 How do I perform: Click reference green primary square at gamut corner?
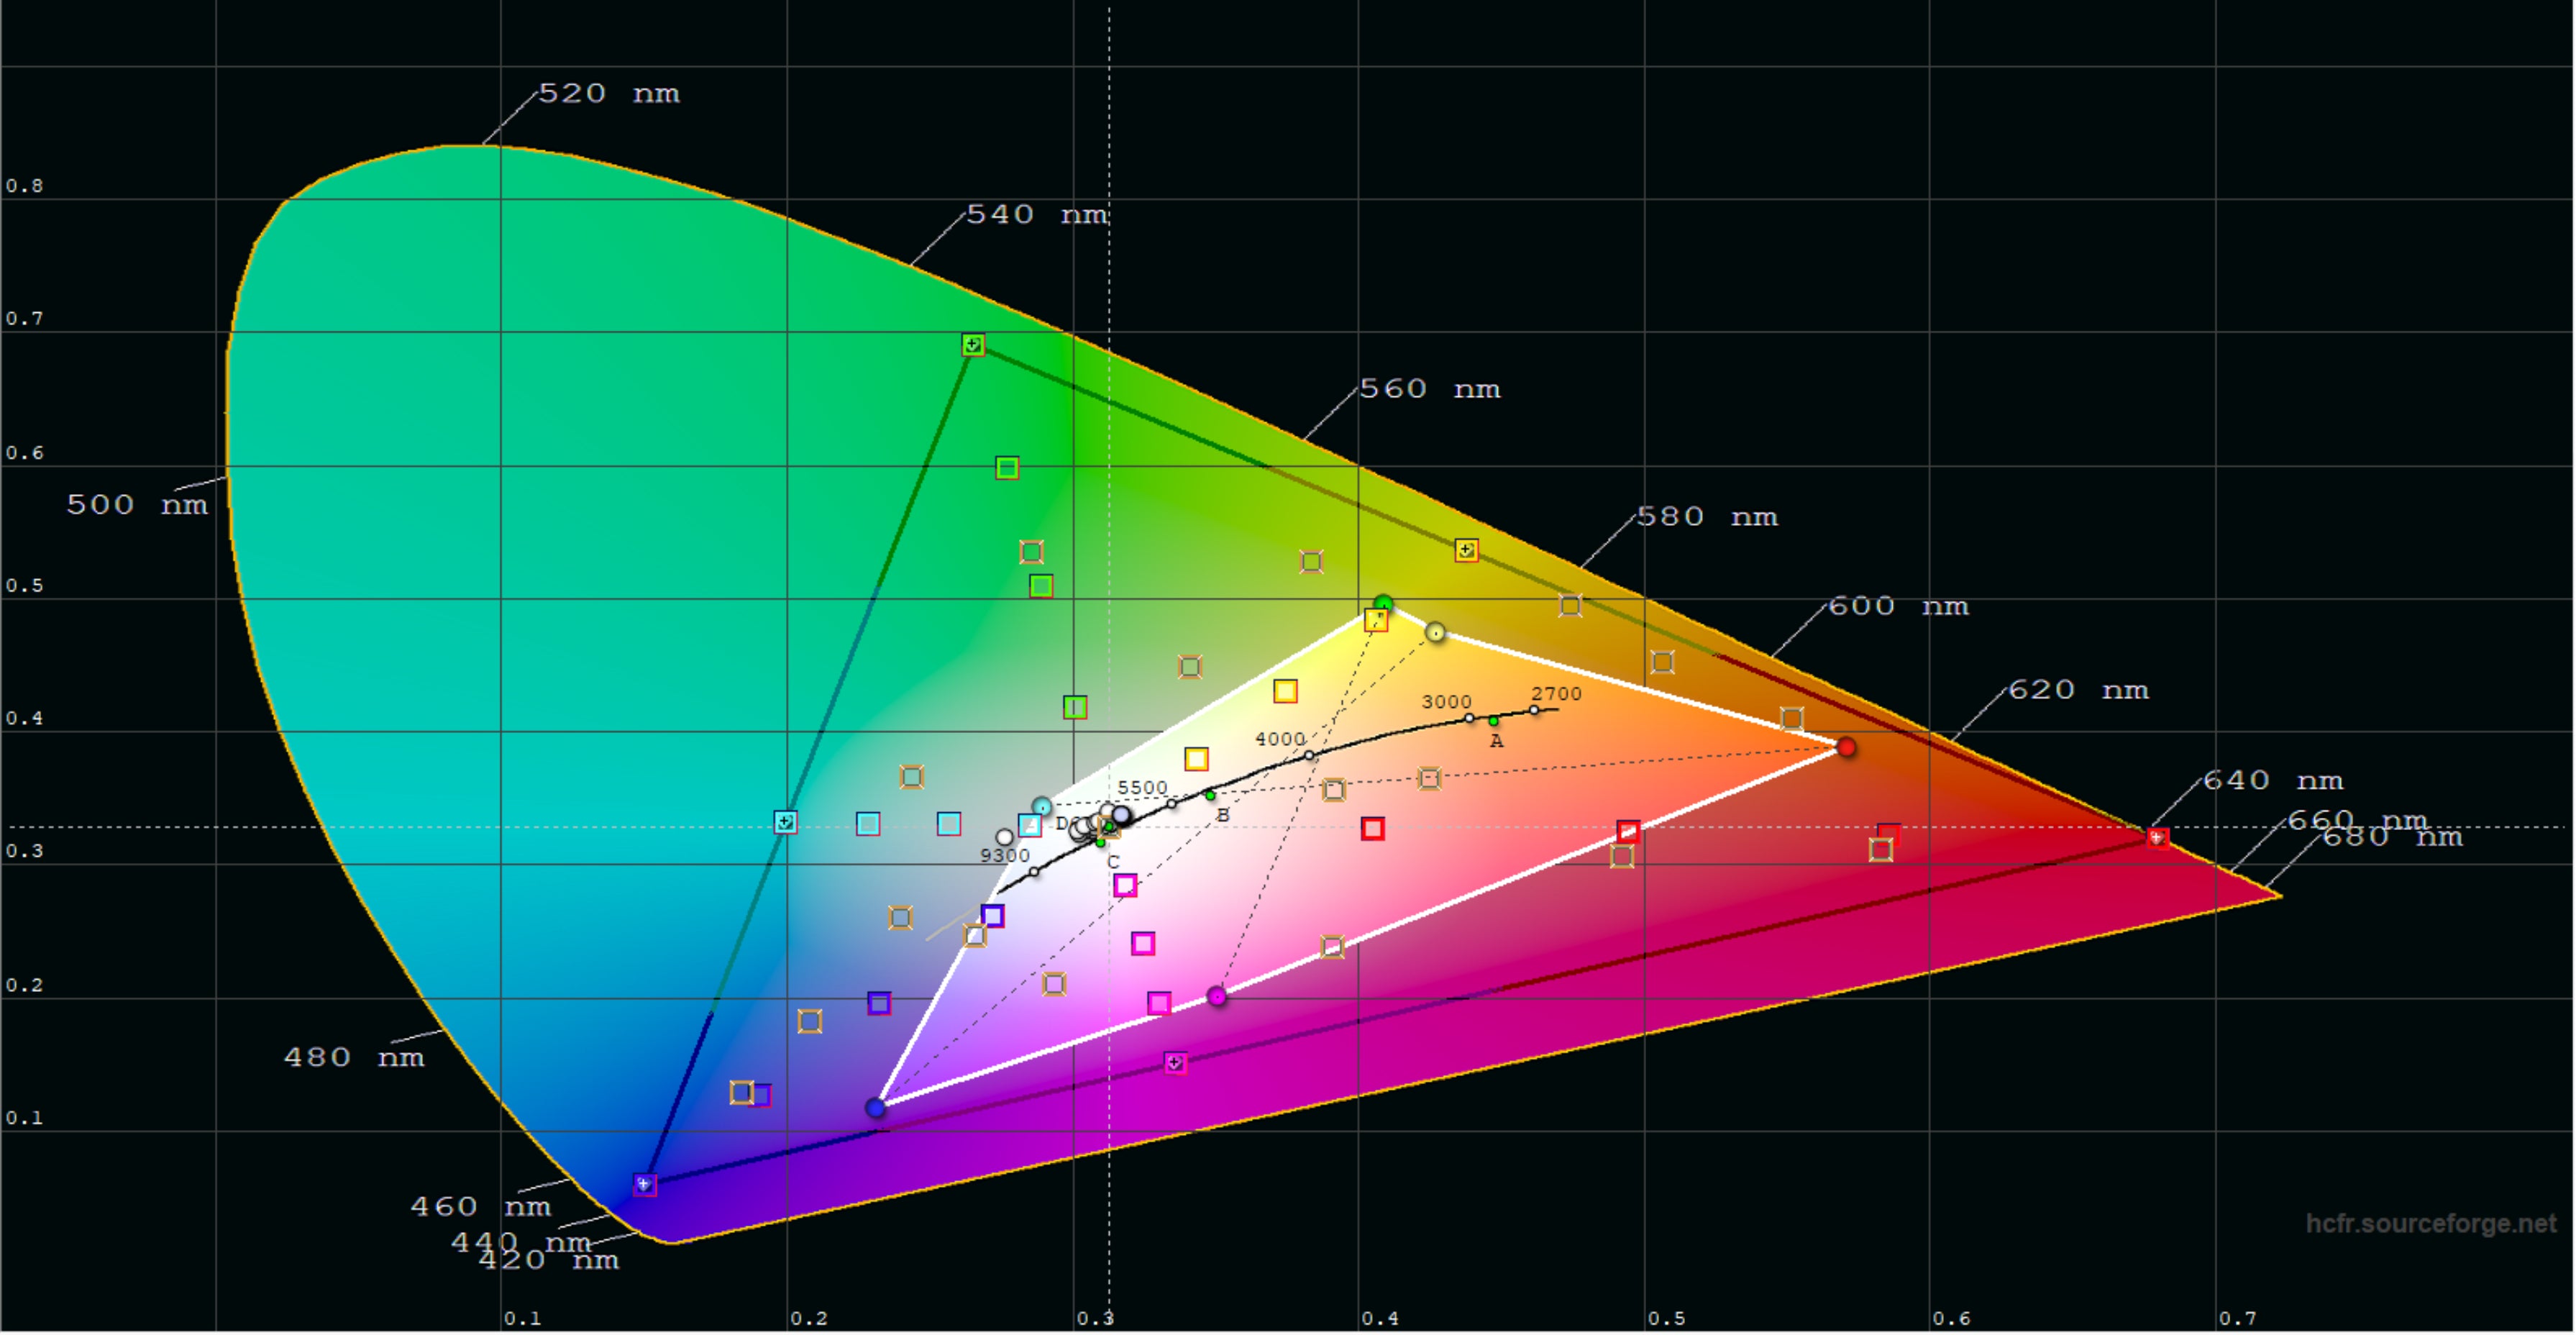973,345
